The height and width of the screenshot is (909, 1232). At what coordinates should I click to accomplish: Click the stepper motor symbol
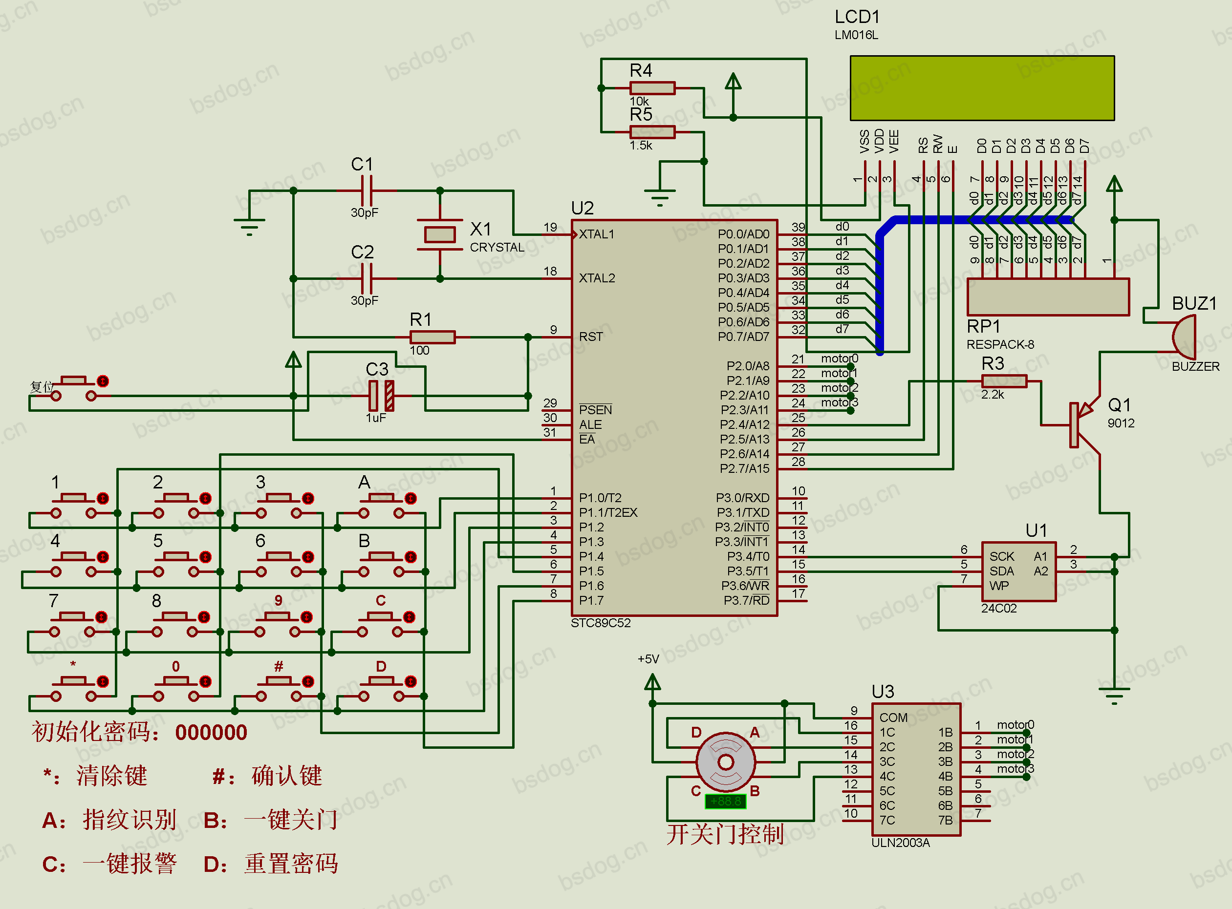(x=726, y=762)
